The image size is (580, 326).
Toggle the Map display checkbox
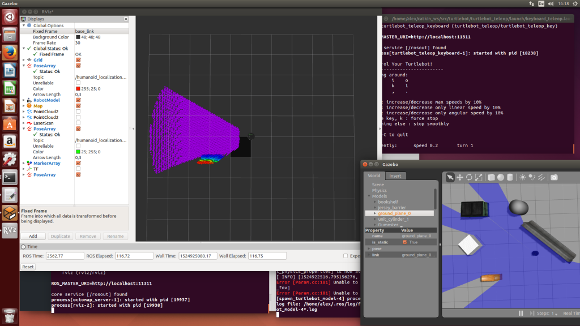pos(78,106)
